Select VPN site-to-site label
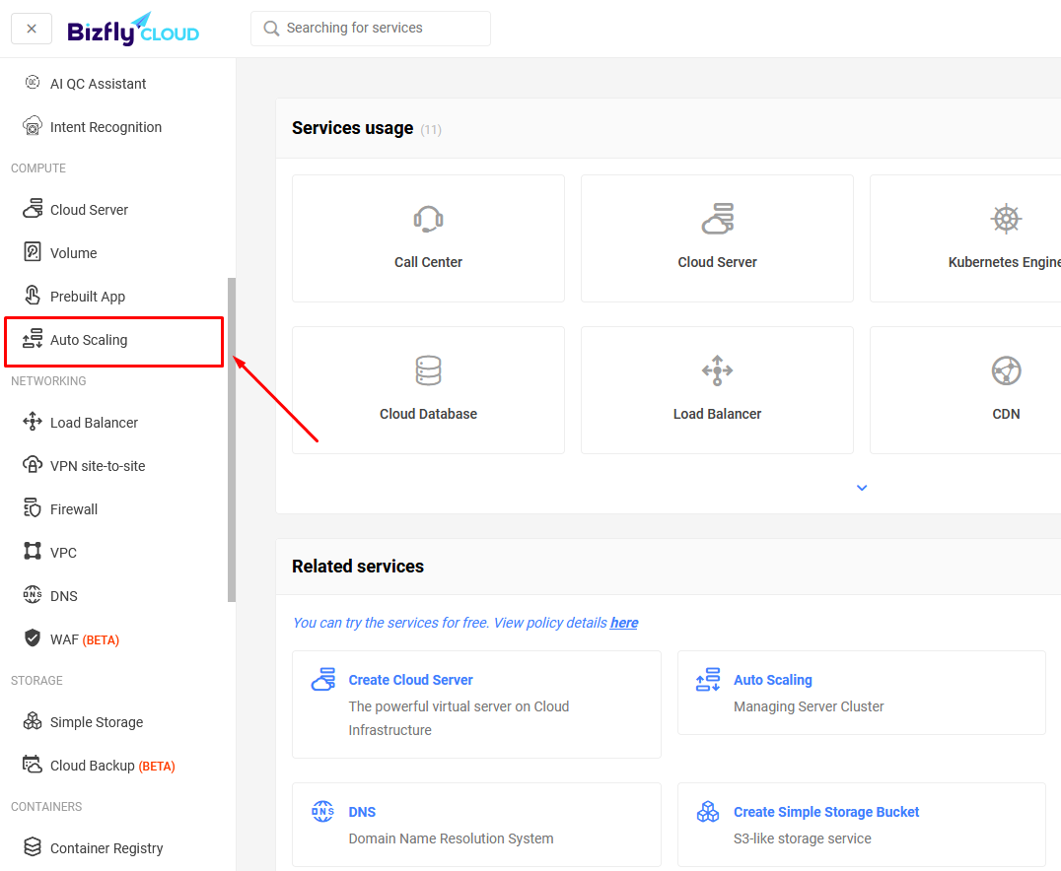 tap(99, 466)
